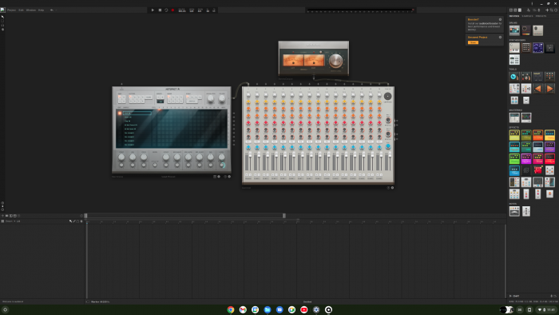Open the Project menu
The image size is (559, 315).
point(11,10)
